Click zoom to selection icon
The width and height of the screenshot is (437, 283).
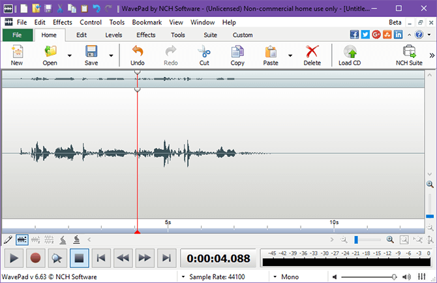404,239
